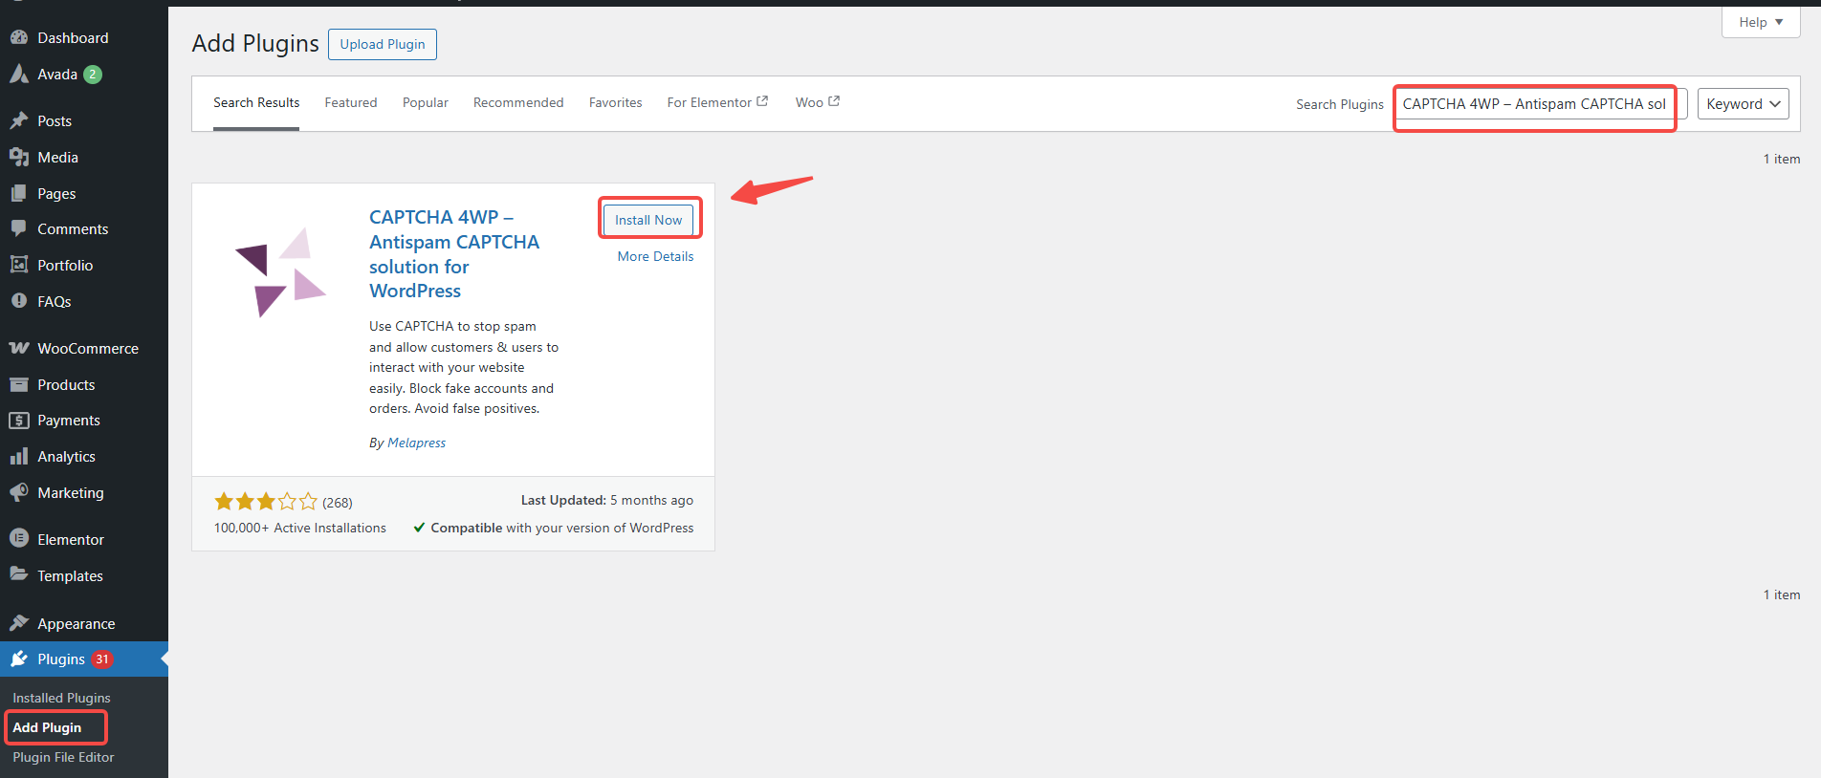Click Install Now for CAPTCHA 4WP

[648, 220]
